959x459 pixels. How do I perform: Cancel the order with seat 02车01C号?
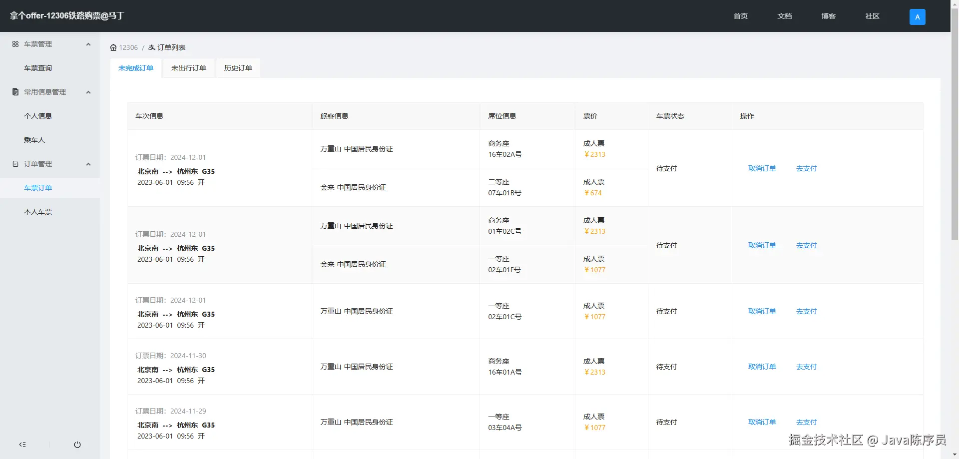tap(762, 311)
